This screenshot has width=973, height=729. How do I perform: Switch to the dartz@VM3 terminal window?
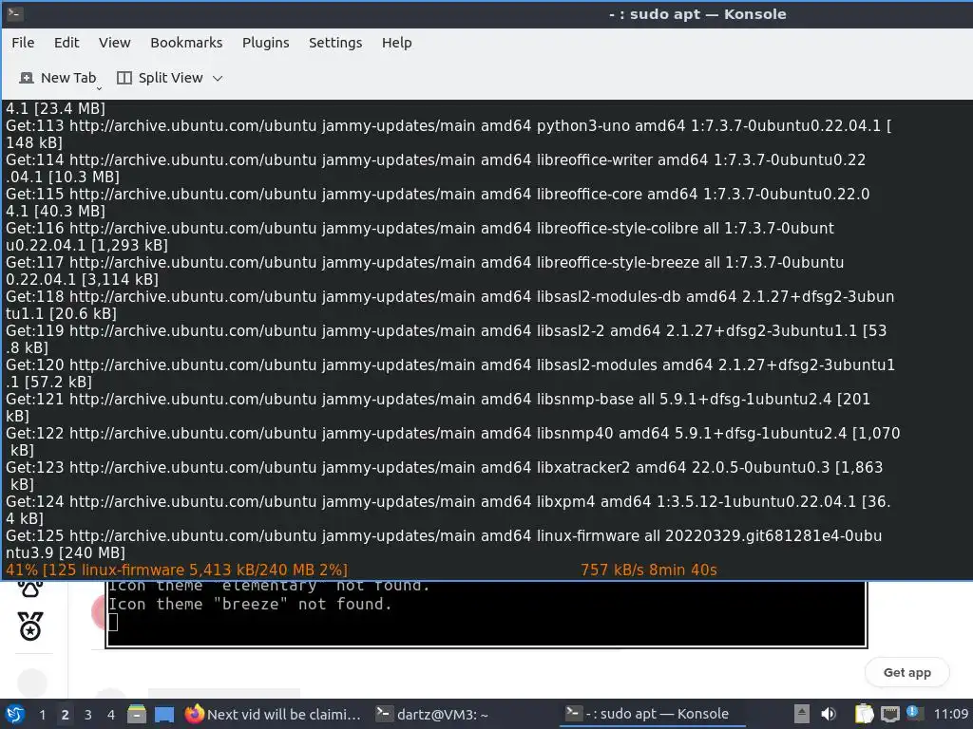tap(432, 714)
